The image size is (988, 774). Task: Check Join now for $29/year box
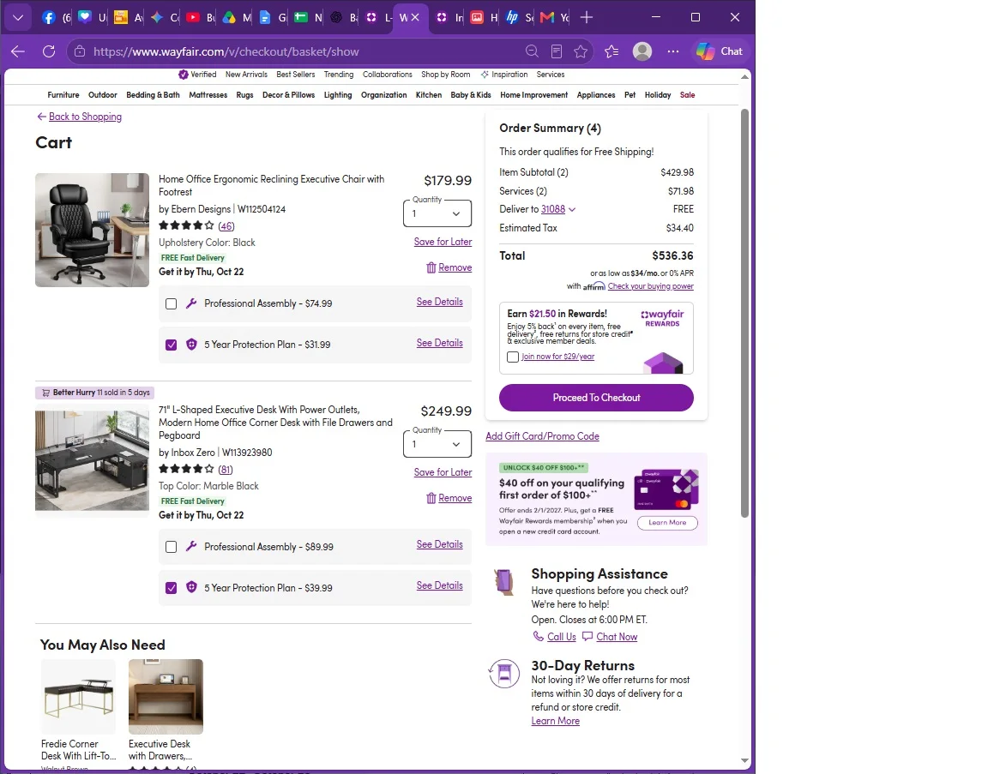pyautogui.click(x=513, y=357)
